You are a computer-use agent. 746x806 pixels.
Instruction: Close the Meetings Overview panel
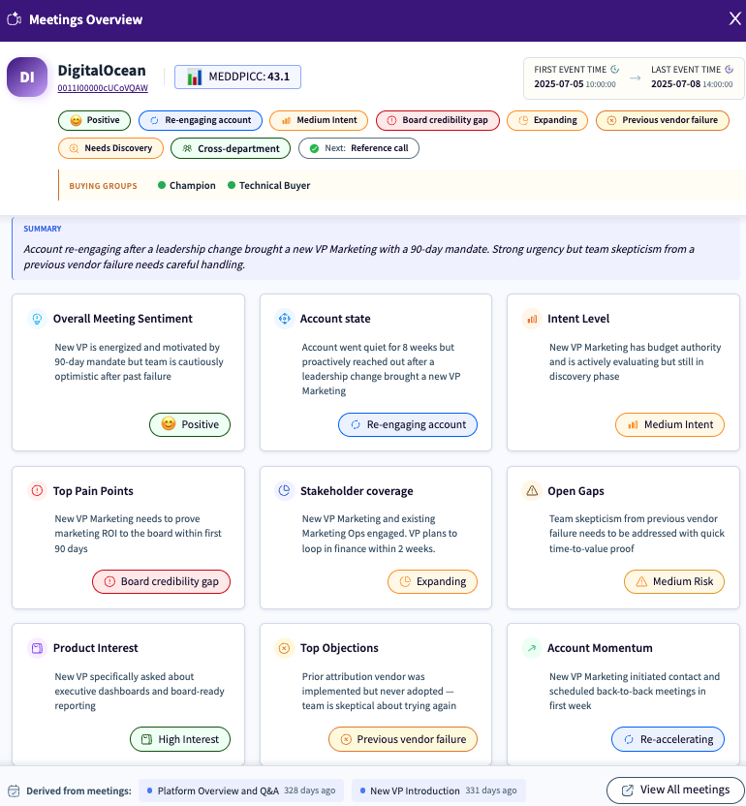tap(734, 19)
